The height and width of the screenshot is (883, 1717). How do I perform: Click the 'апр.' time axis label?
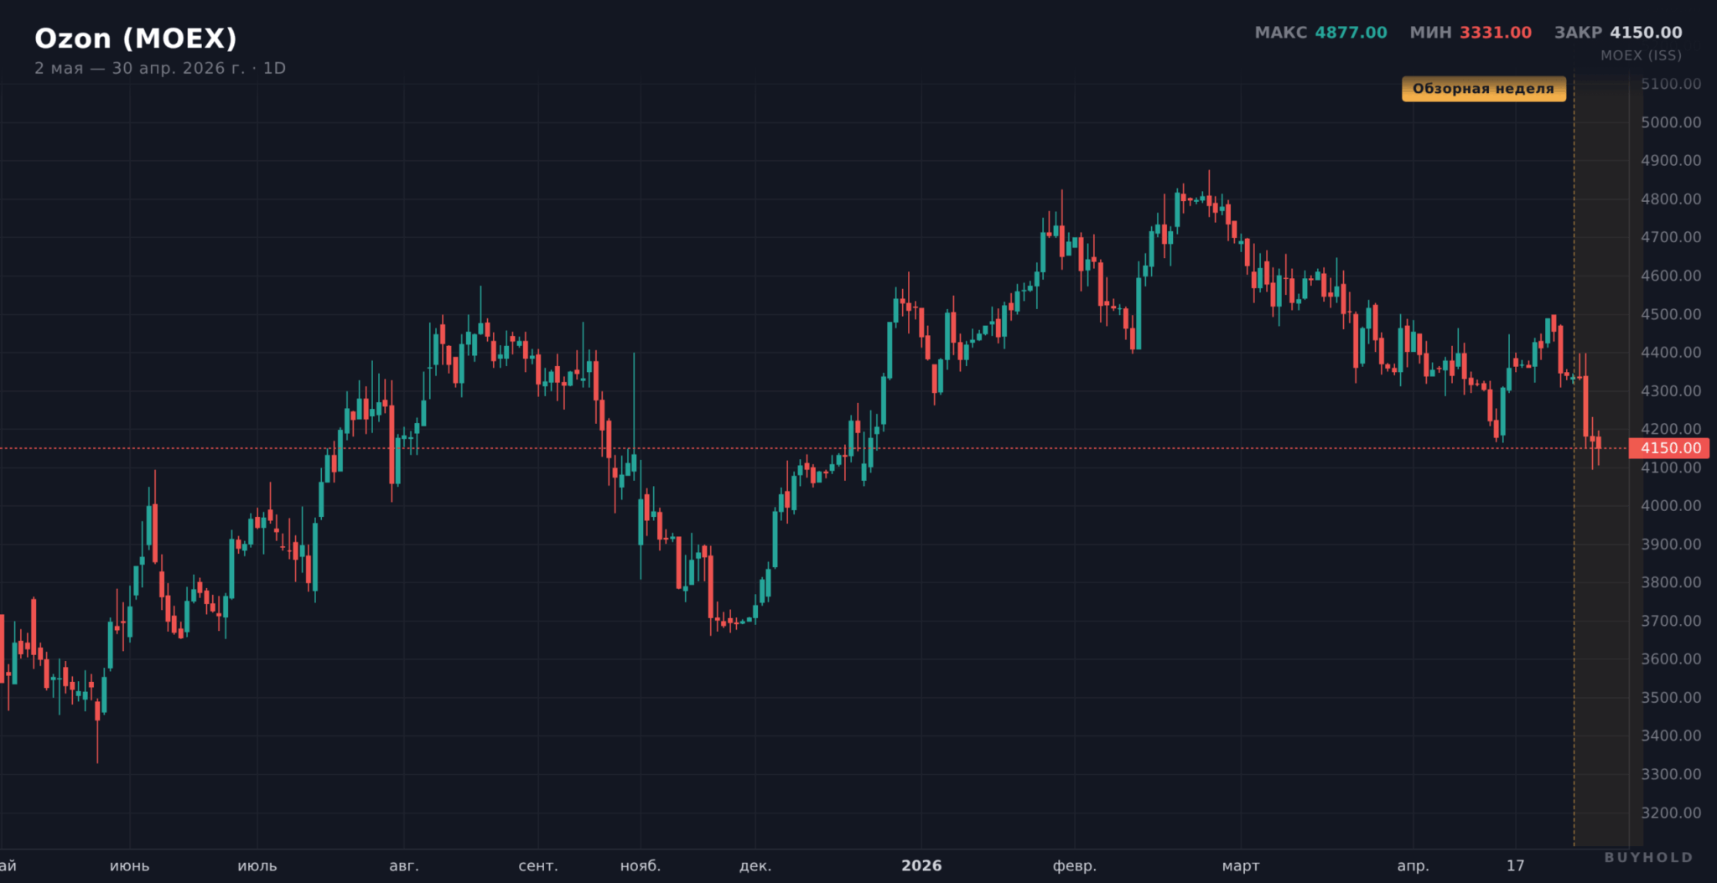1414,866
